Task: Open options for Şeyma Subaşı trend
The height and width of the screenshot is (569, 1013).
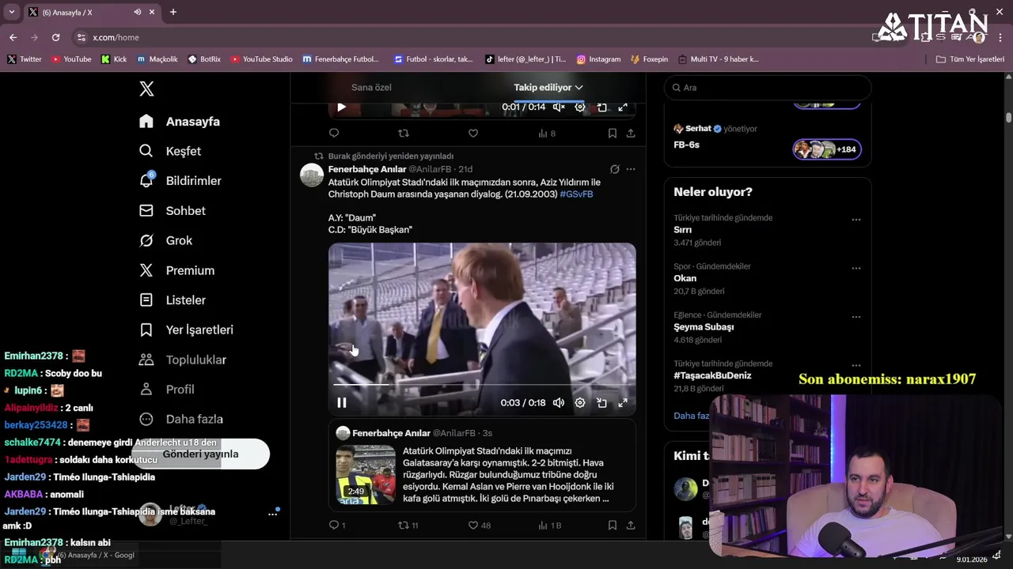Action: coord(856,317)
